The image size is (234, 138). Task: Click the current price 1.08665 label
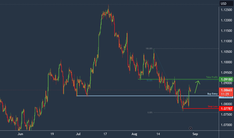click(226, 90)
